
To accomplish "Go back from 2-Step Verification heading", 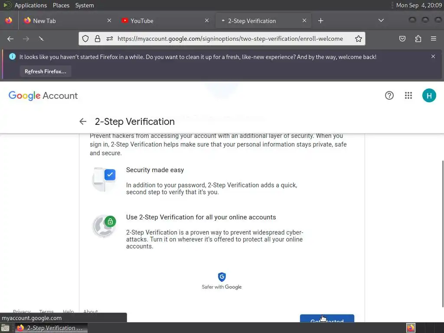I will (83, 121).
